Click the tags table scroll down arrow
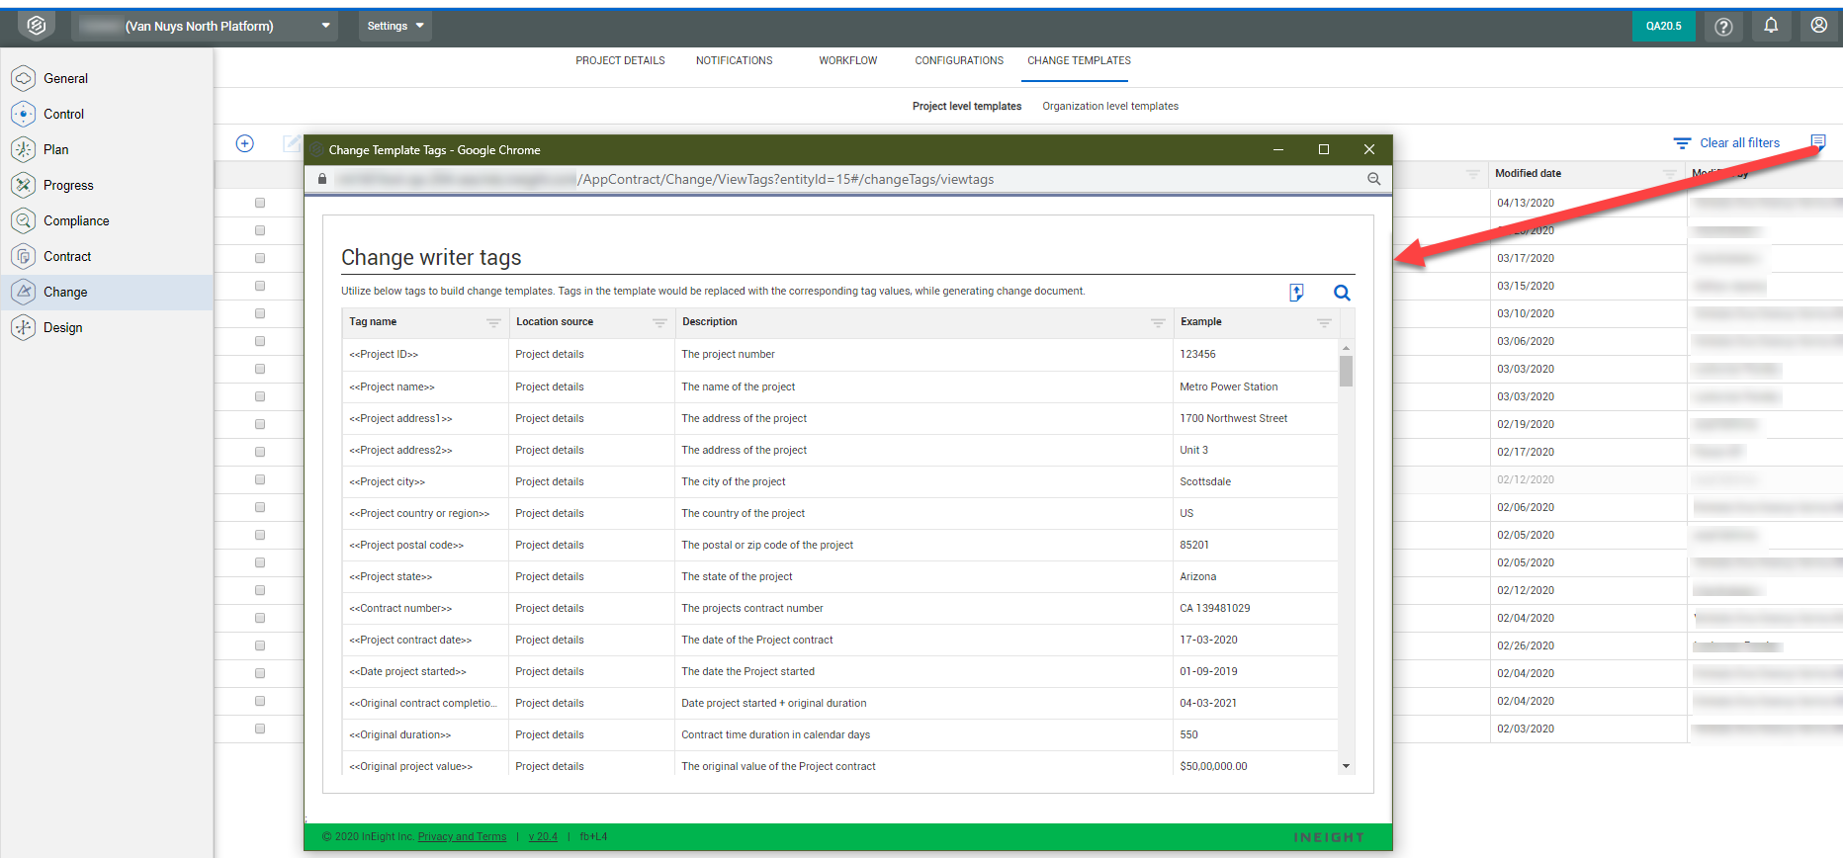 [x=1346, y=766]
